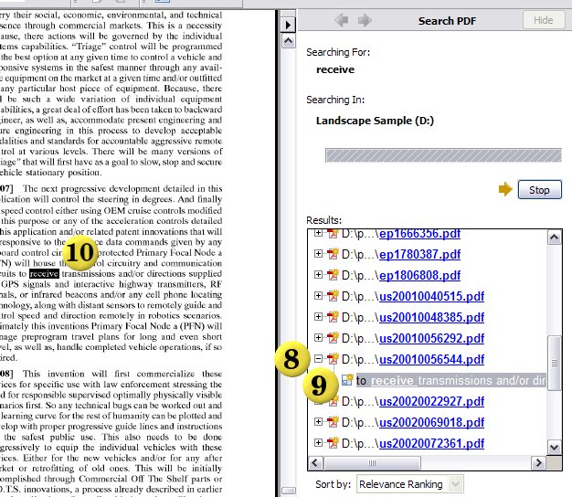Stop the running search
This screenshot has width=572, height=497.
(x=539, y=190)
